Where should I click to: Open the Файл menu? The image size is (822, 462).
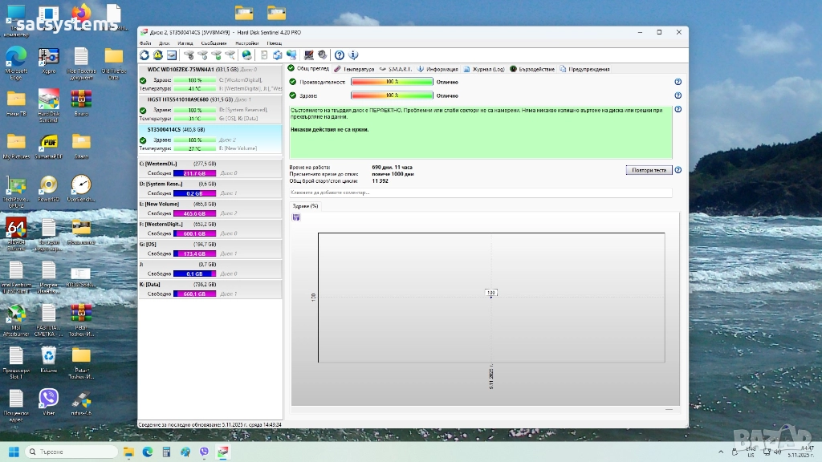[145, 43]
